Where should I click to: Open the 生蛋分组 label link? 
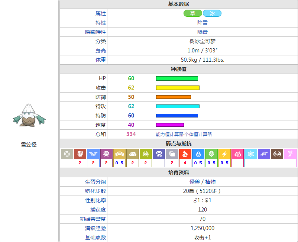[95, 182]
